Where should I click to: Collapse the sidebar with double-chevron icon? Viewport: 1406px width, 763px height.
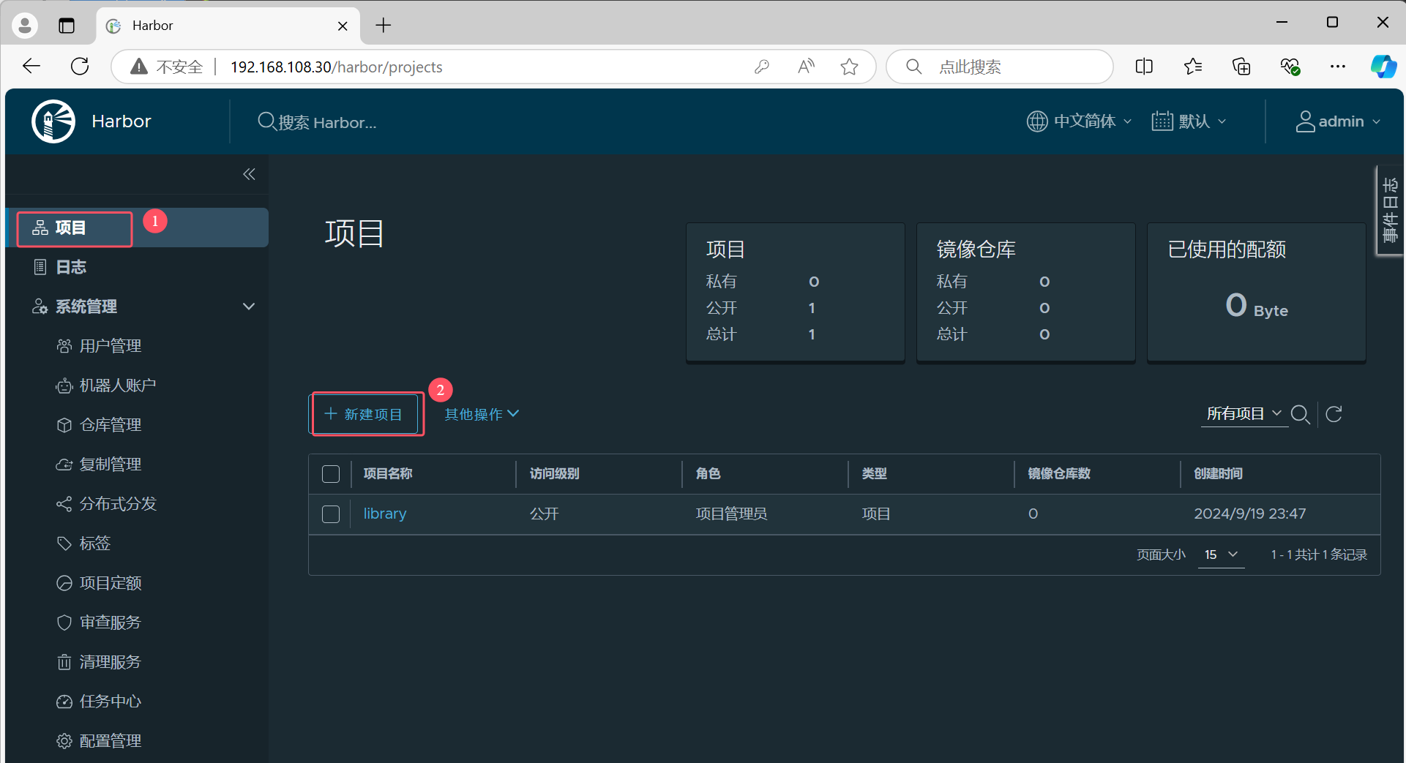click(249, 174)
